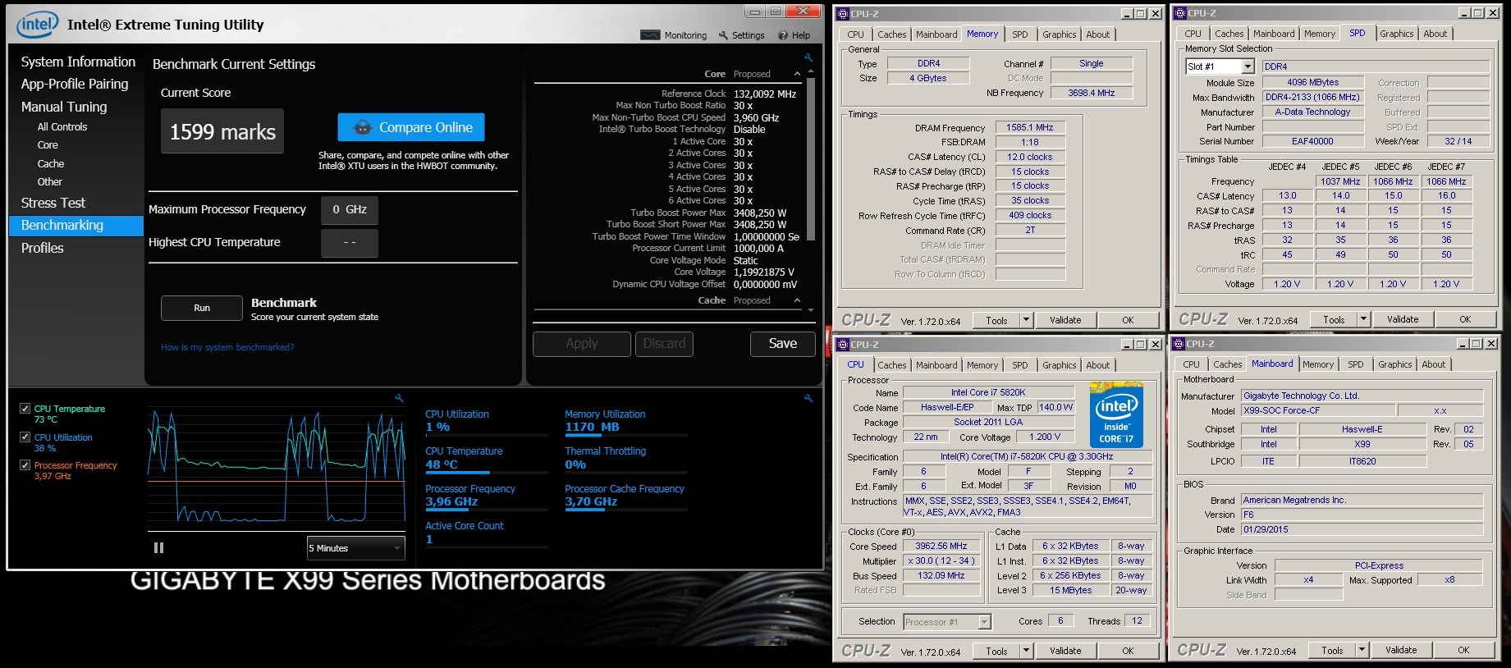
Task: Click CPU-Z title icon of SPD window
Action: 1180,13
